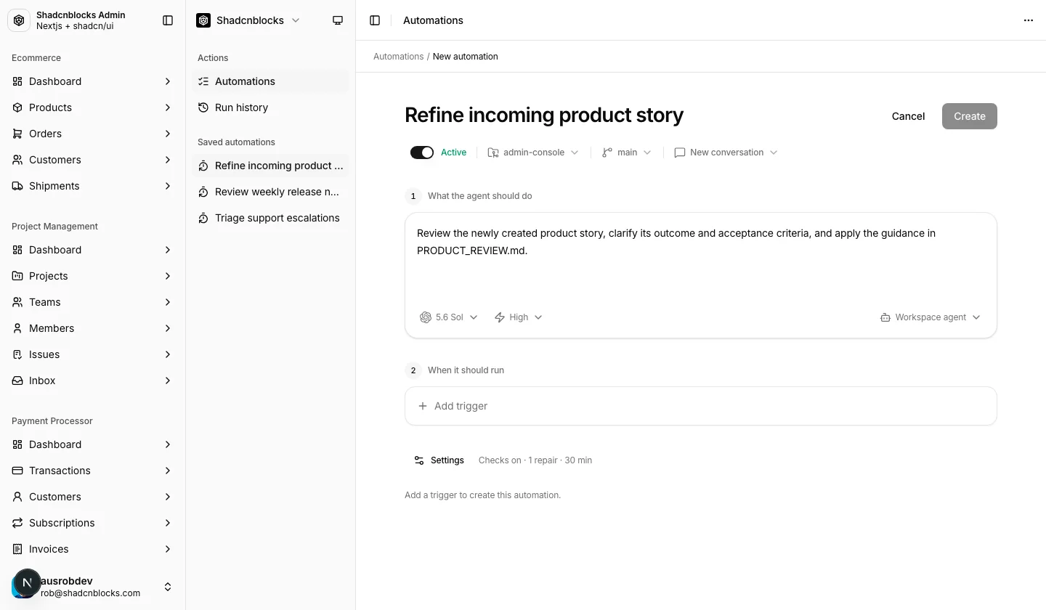Click the Shipments truck icon
The height and width of the screenshot is (610, 1046).
[x=17, y=186]
